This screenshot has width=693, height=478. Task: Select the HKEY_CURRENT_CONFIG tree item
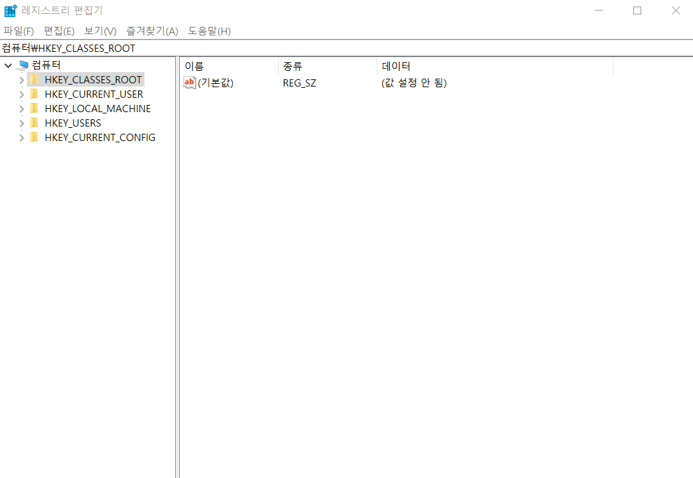(100, 138)
